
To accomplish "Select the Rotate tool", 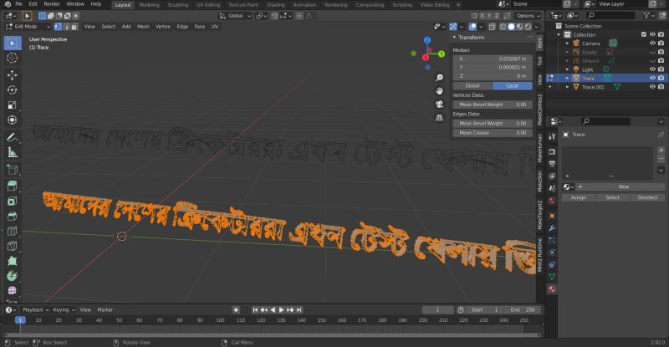I will point(13,90).
